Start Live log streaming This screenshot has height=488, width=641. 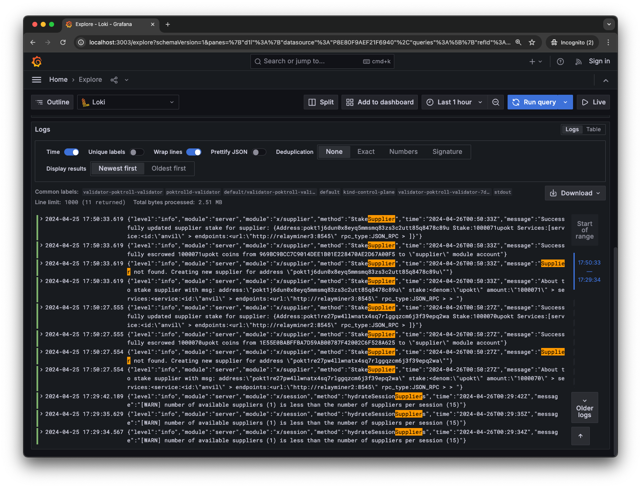(x=593, y=102)
